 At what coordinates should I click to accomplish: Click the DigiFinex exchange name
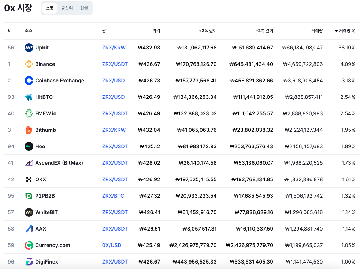[x=47, y=262]
